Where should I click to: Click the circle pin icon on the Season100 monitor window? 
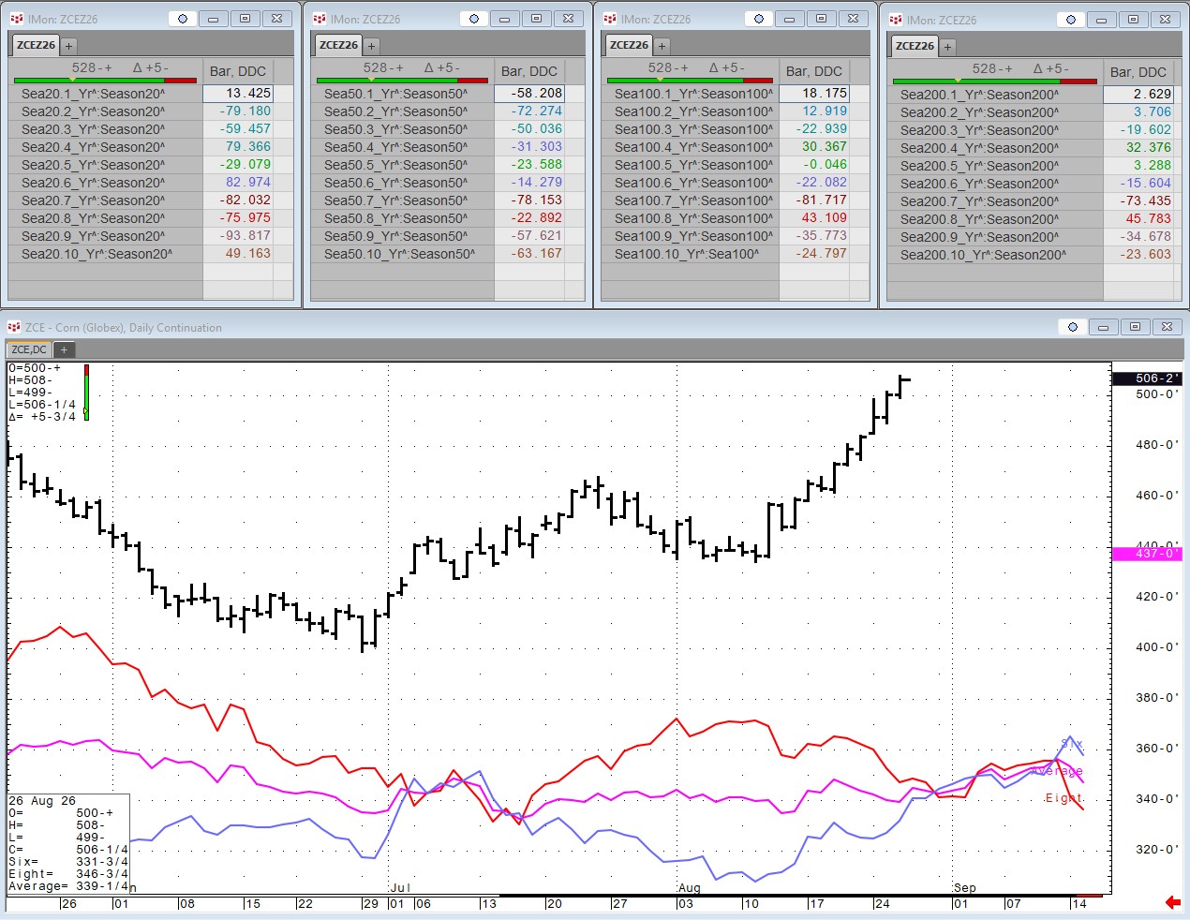[759, 19]
